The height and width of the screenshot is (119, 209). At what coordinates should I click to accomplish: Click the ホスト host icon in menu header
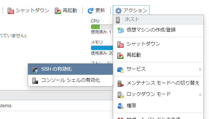[118, 20]
